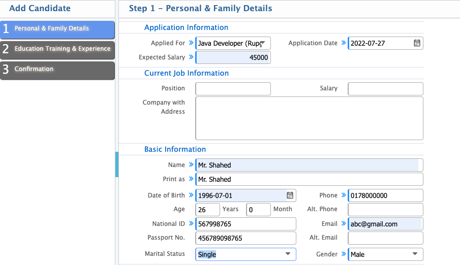460x265 pixels.
Task: Switch to Education Training & Experience step
Action: pos(57,49)
